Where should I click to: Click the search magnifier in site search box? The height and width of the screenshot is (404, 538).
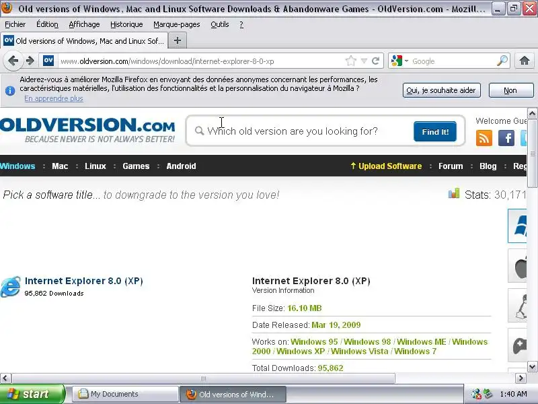[x=199, y=131]
